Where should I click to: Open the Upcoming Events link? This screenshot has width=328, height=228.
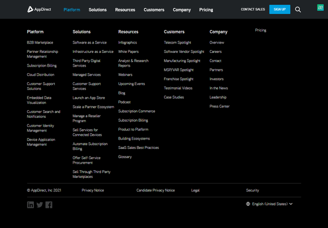click(131, 83)
